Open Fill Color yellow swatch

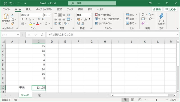pyautogui.click(x=31, y=24)
